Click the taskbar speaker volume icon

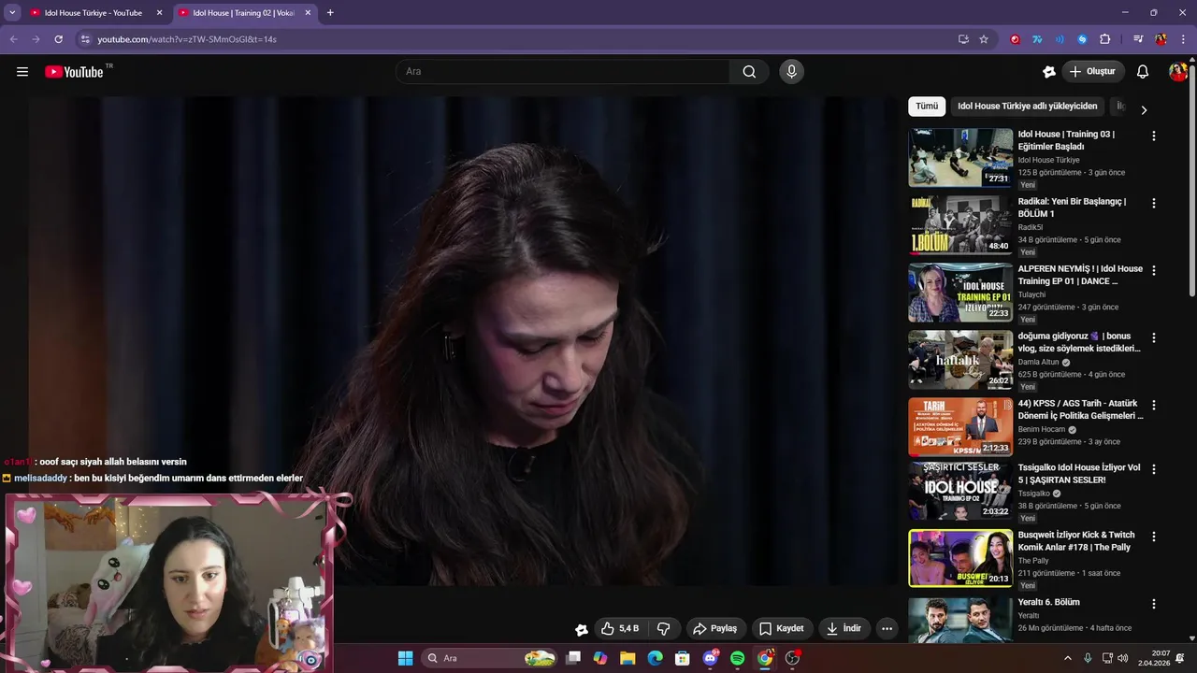1122,658
